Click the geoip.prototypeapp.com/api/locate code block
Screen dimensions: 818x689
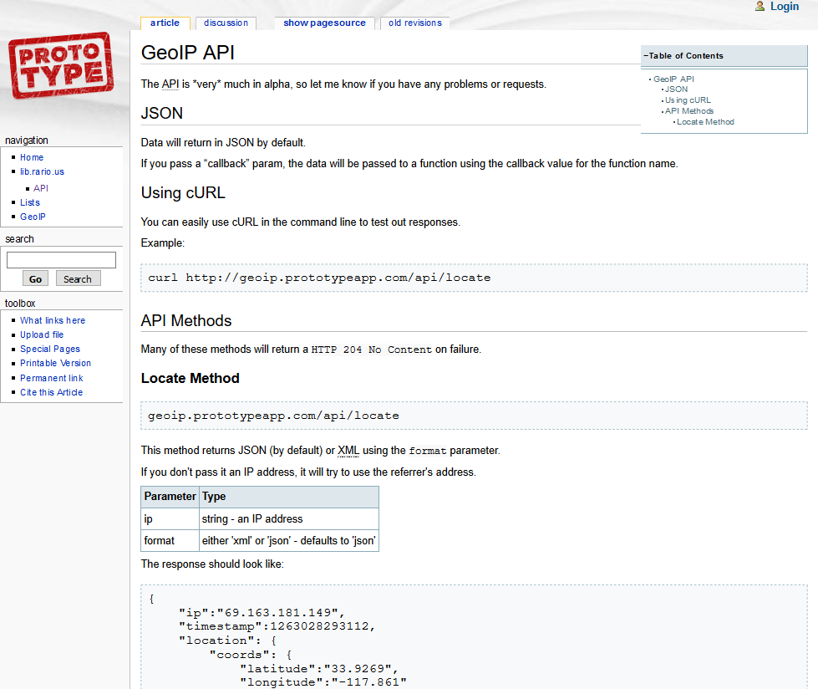coord(474,416)
